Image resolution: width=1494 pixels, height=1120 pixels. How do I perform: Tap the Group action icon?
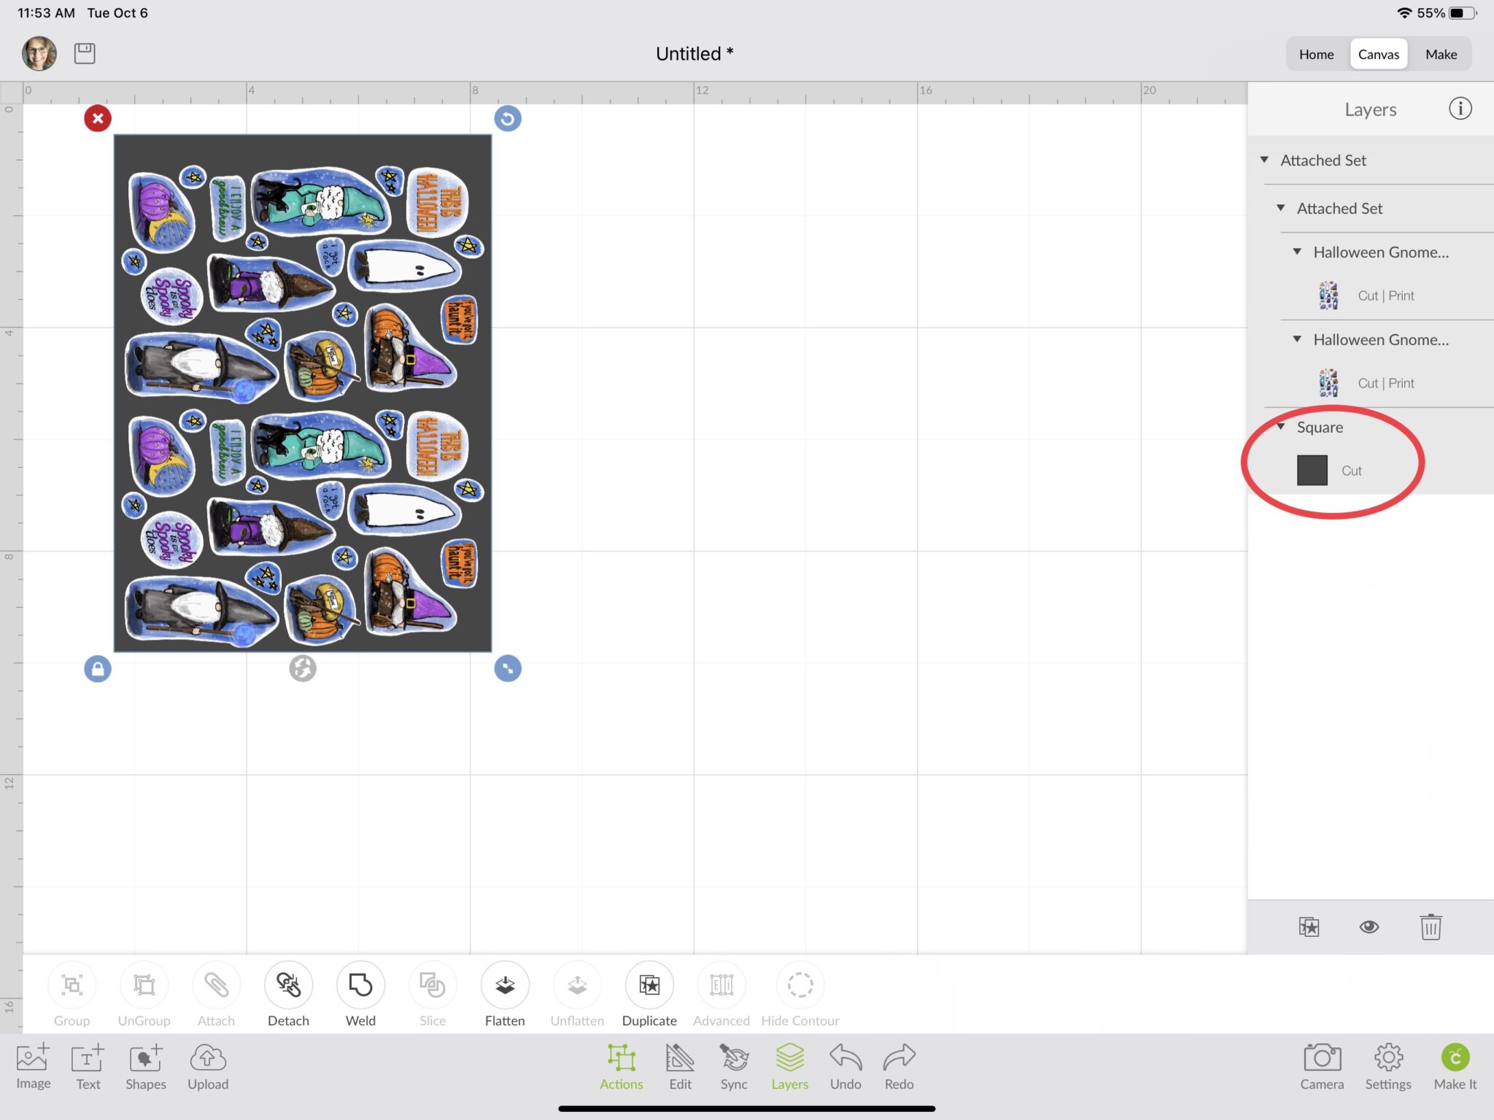pyautogui.click(x=71, y=985)
